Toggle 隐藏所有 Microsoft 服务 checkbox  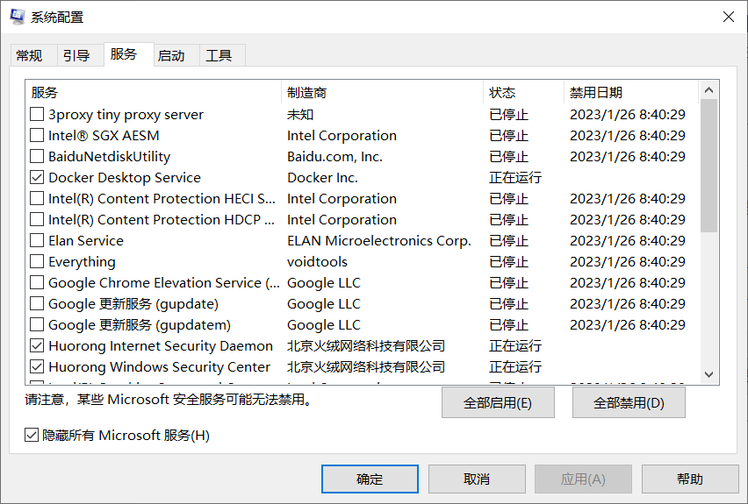pyautogui.click(x=32, y=435)
